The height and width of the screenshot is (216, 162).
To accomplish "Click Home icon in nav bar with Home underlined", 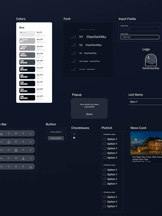I will (x=1, y=133).
